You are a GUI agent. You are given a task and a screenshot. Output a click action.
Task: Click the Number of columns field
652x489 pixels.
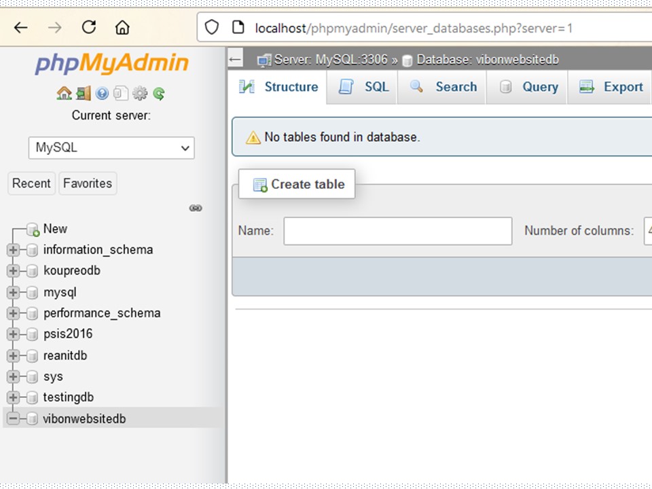tap(648, 231)
